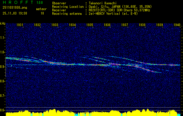Click frequency axis label 0.8

[2, 81]
